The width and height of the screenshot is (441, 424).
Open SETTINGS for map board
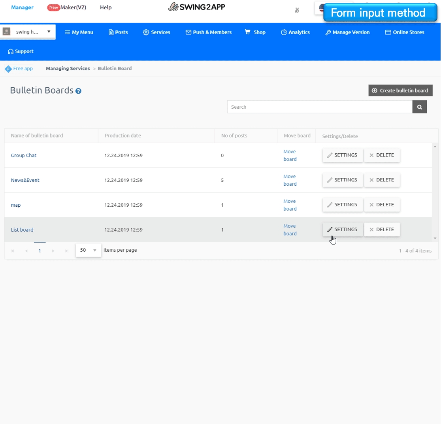click(342, 205)
